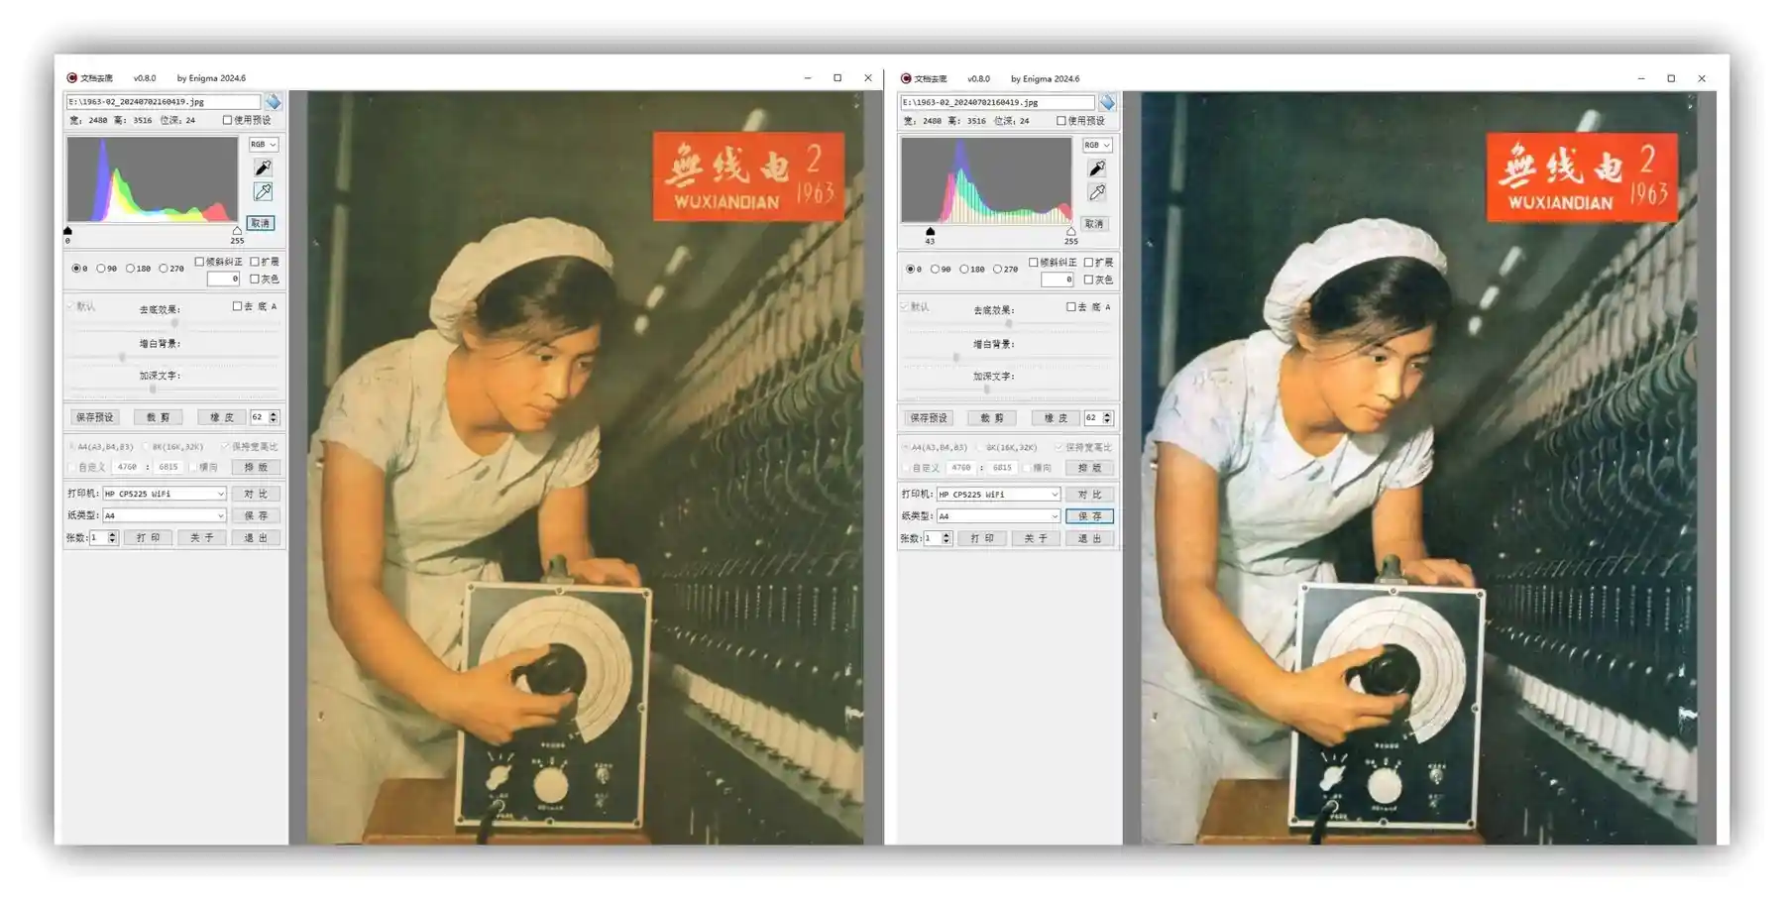Open the RGB channel dropdown in left window

(263, 145)
